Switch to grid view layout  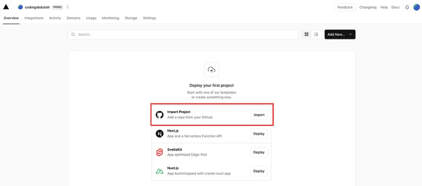click(x=306, y=34)
